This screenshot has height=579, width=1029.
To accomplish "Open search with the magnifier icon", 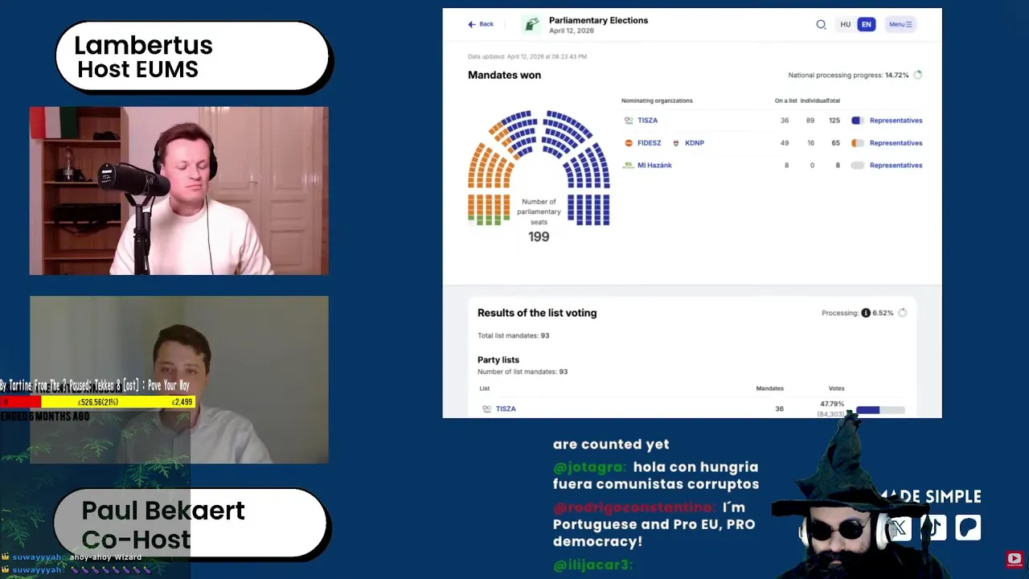I will tap(821, 24).
